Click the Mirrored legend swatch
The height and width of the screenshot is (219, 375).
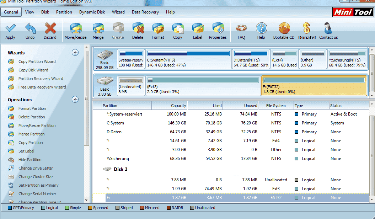click(x=142, y=208)
